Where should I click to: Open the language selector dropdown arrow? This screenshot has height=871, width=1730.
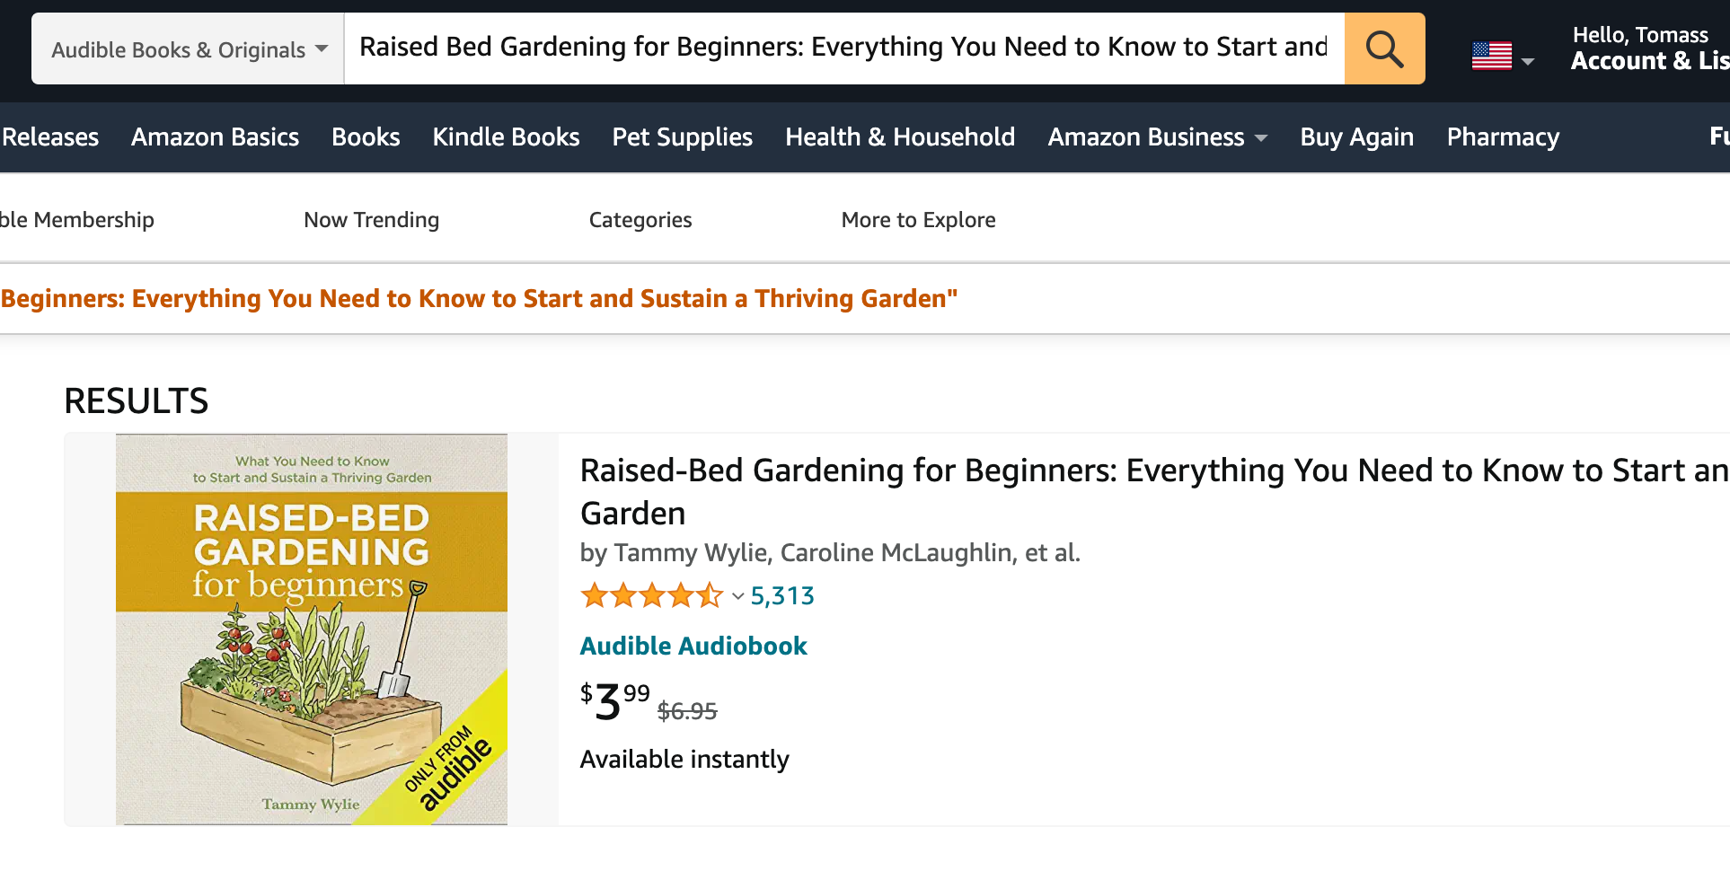(1529, 59)
